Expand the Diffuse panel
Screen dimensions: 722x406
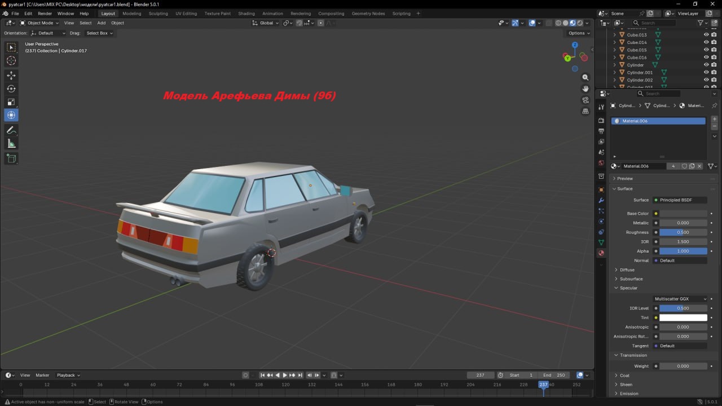pyautogui.click(x=627, y=270)
